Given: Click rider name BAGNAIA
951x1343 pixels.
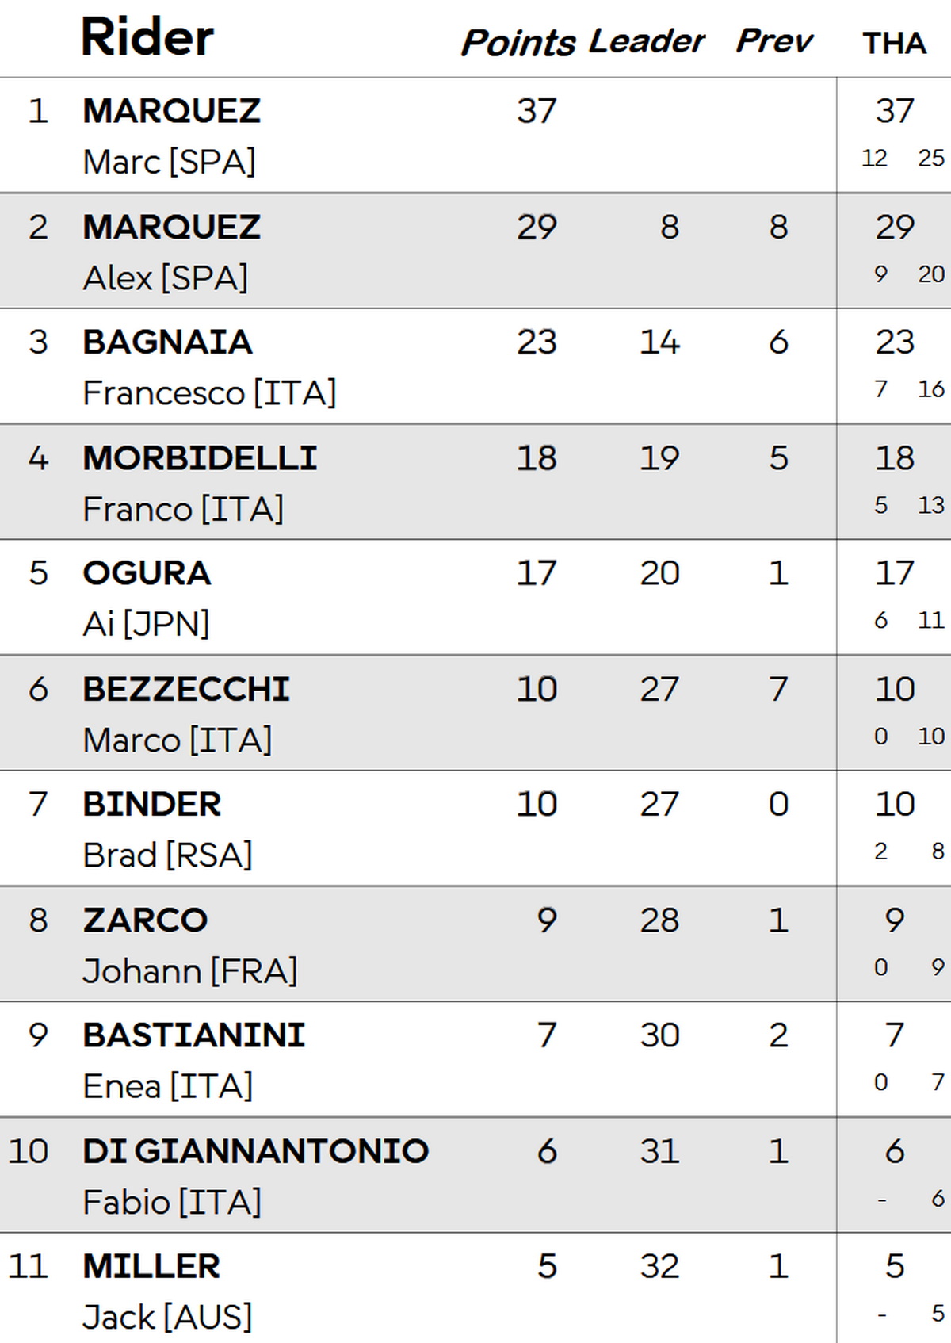Looking at the screenshot, I should click(x=167, y=342).
